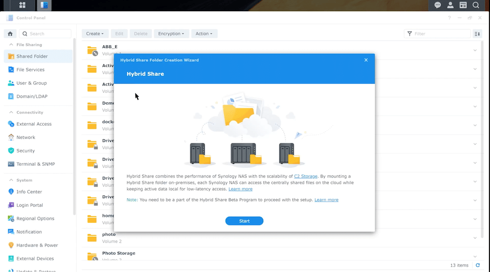Click the ABB_E folder icon
This screenshot has height=272, width=490.
[92, 50]
